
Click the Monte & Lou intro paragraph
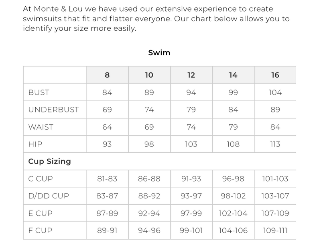[x=156, y=19]
